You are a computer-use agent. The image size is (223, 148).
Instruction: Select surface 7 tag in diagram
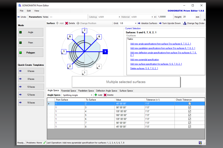[x=84, y=31]
